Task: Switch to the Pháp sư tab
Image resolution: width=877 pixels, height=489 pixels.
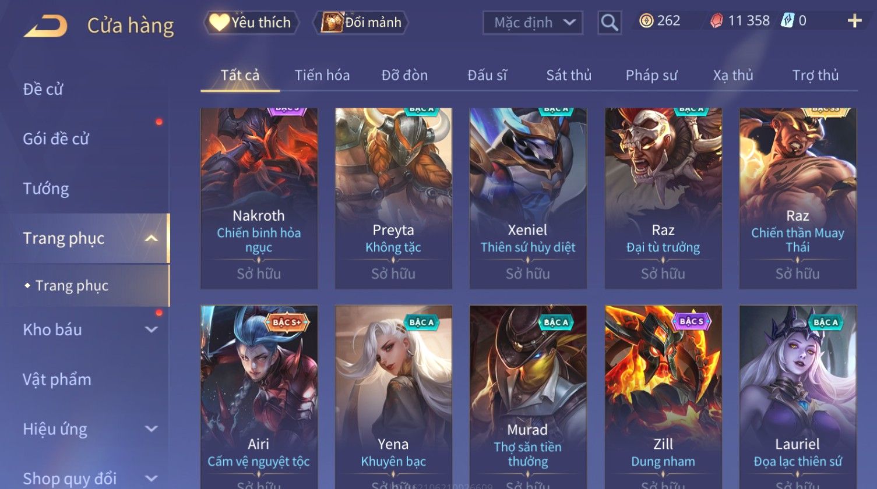Action: click(651, 75)
